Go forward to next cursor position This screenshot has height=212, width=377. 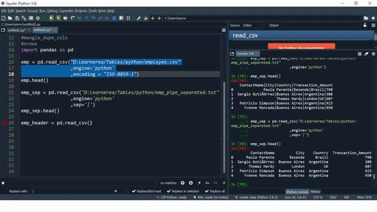(159, 18)
